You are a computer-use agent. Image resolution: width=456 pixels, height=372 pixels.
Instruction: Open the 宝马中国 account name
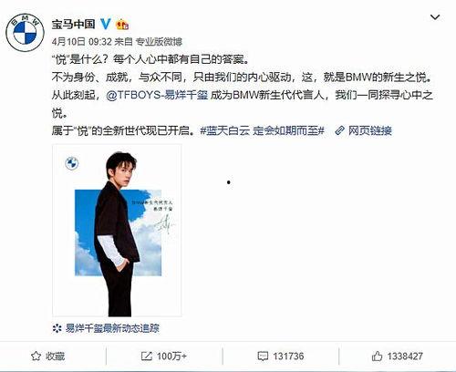coord(73,24)
